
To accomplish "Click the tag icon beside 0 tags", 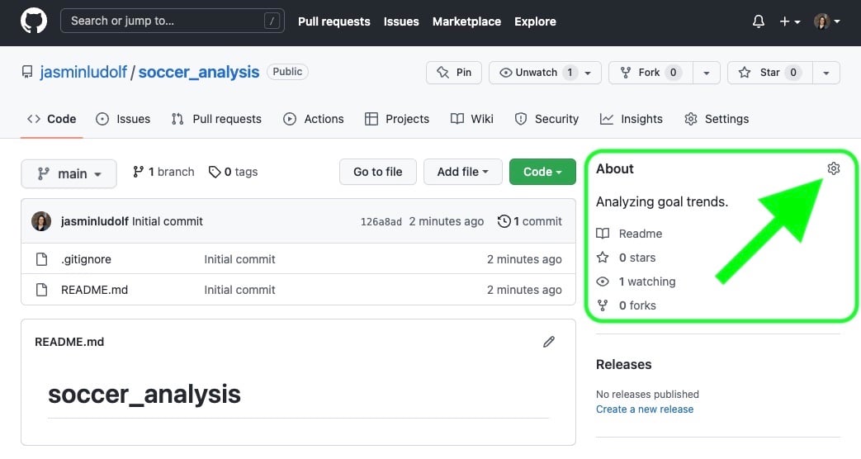I will pyautogui.click(x=214, y=172).
